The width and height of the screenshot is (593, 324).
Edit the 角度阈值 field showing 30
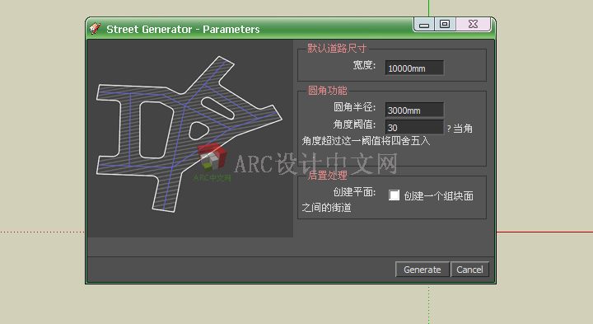tap(414, 128)
